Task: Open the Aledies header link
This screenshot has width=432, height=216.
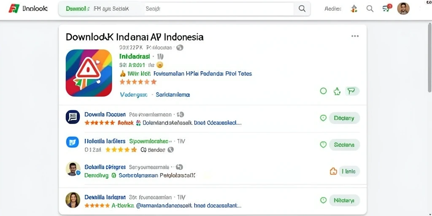Action: tap(333, 9)
